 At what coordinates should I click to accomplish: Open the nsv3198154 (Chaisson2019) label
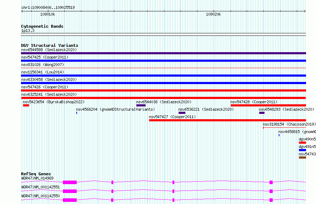click(x=289, y=124)
